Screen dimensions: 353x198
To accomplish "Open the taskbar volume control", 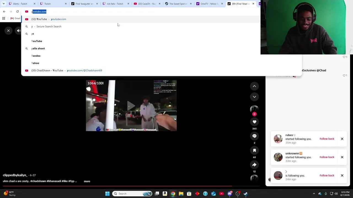I will [336, 194].
